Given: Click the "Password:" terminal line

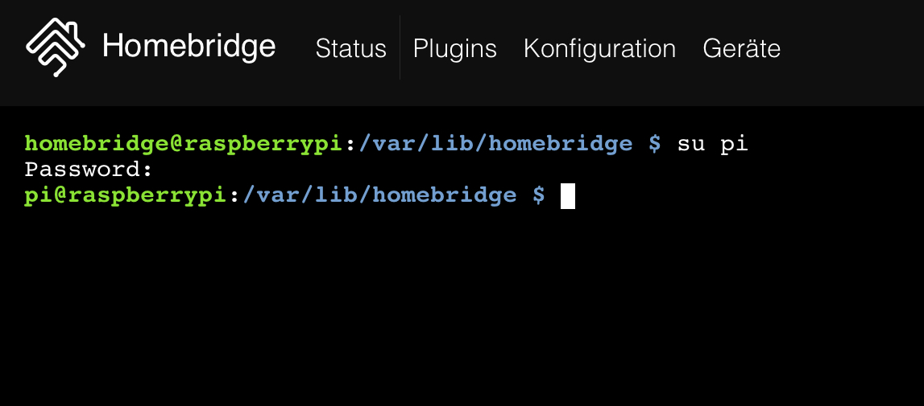Looking at the screenshot, I should pos(89,170).
